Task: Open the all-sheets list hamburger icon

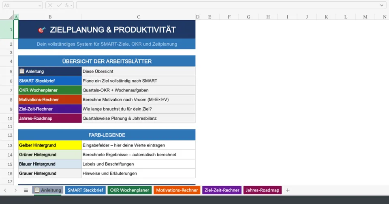Action: tap(26, 190)
